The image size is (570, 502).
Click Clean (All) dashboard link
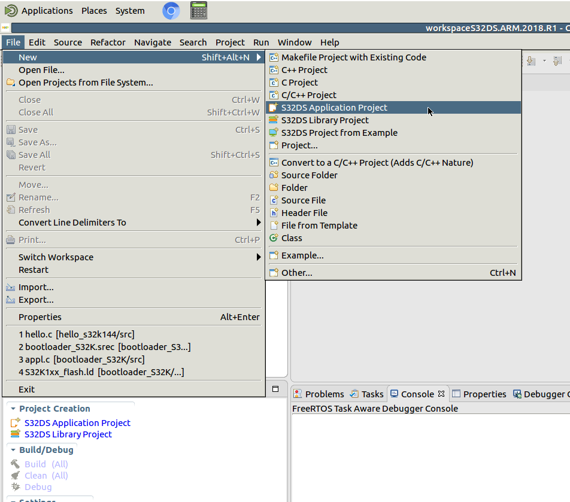click(46, 476)
